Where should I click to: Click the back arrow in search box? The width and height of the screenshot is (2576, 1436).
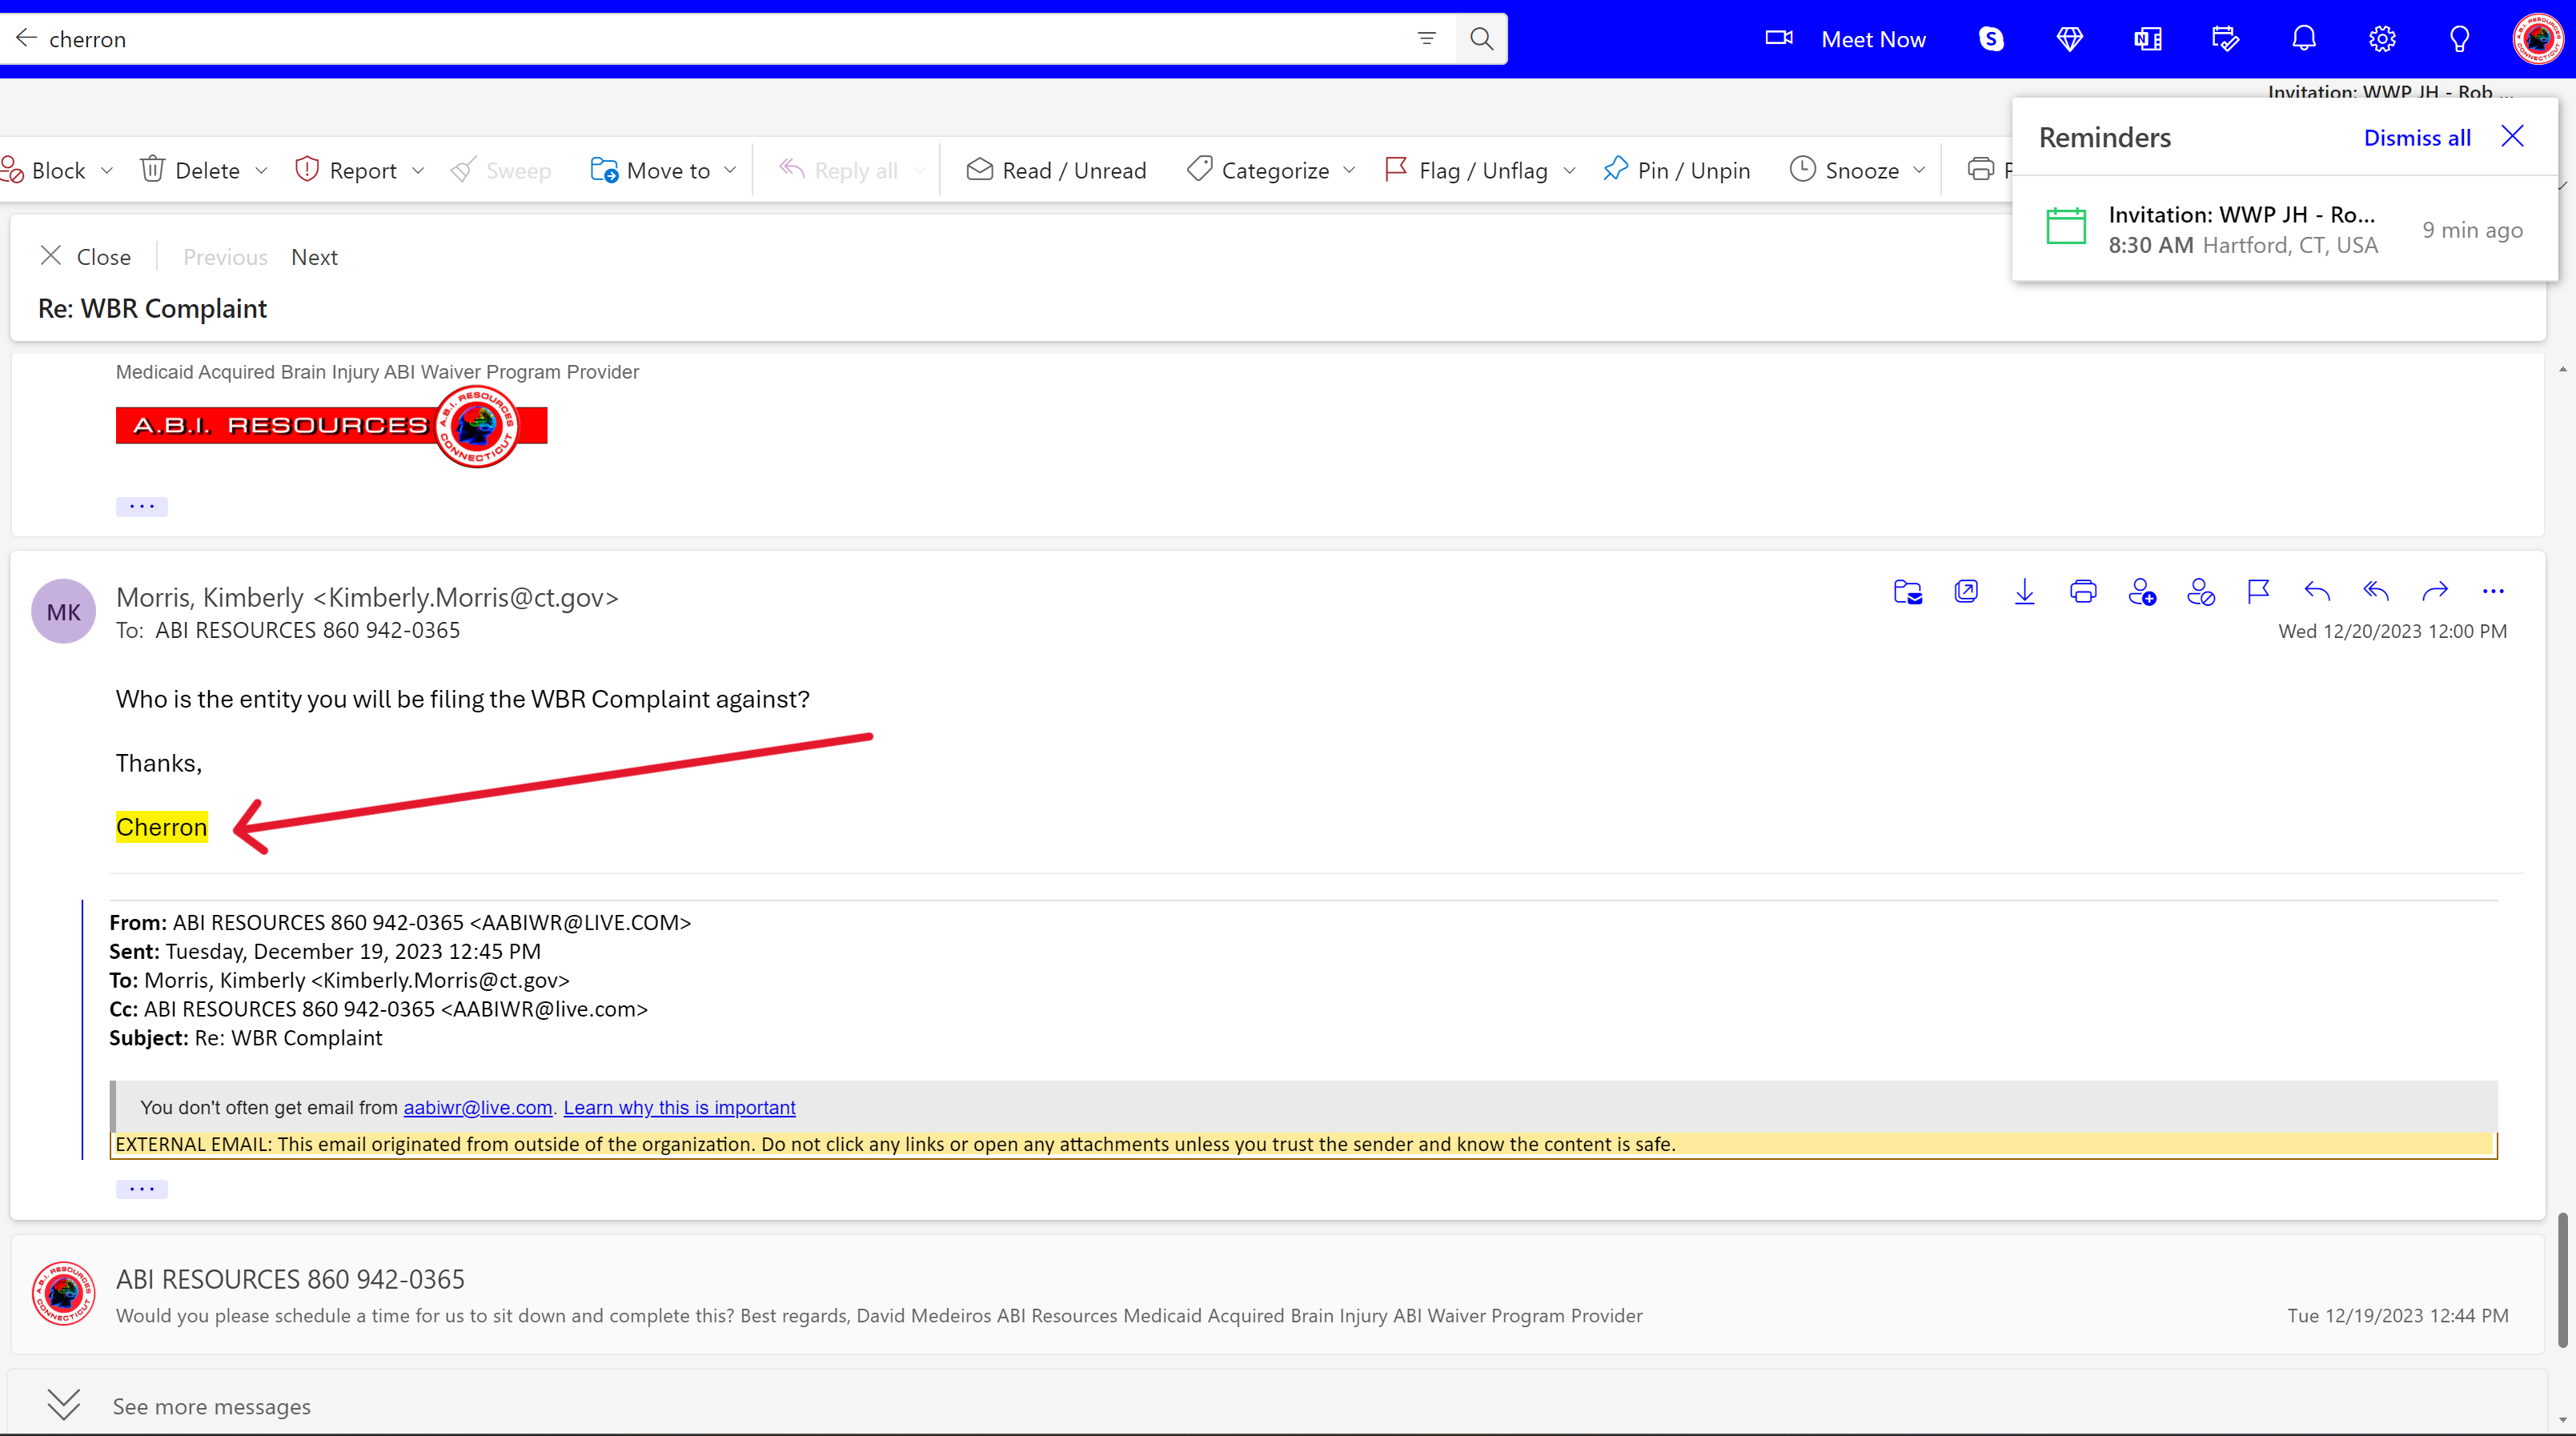[27, 38]
